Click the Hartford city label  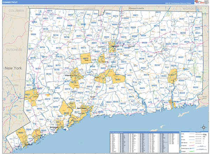pos(115,47)
